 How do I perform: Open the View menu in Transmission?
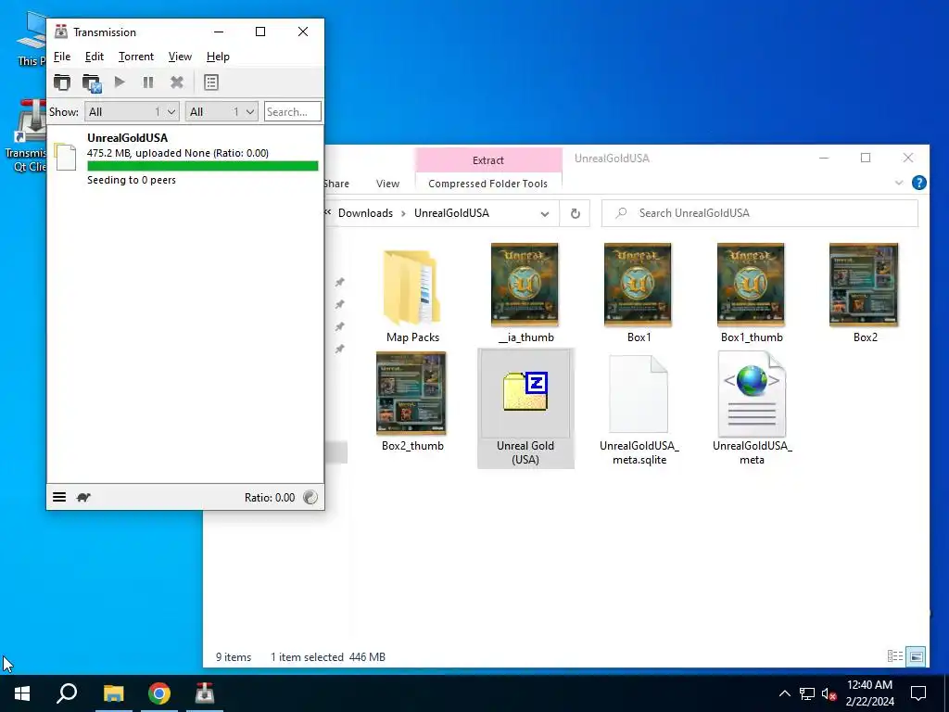(x=180, y=57)
